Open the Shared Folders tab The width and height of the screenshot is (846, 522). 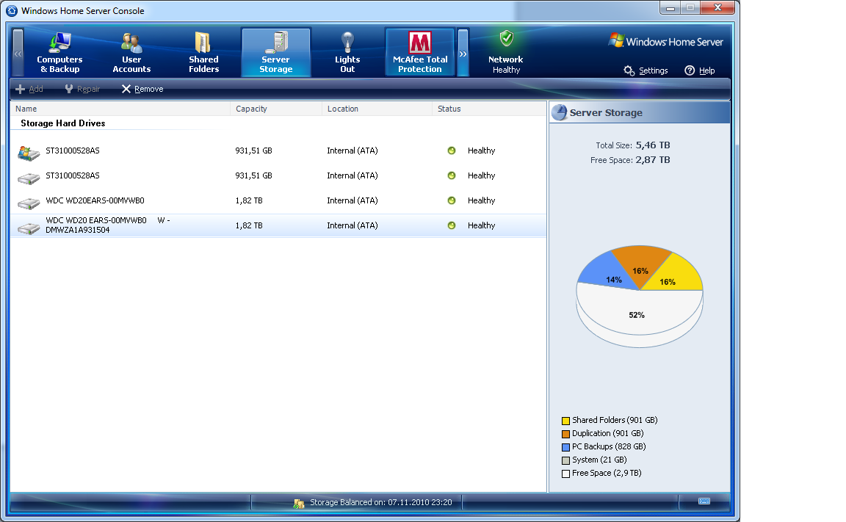[203, 52]
